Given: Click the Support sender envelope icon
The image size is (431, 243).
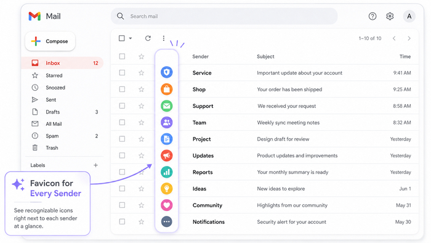Looking at the screenshot, I should [167, 106].
